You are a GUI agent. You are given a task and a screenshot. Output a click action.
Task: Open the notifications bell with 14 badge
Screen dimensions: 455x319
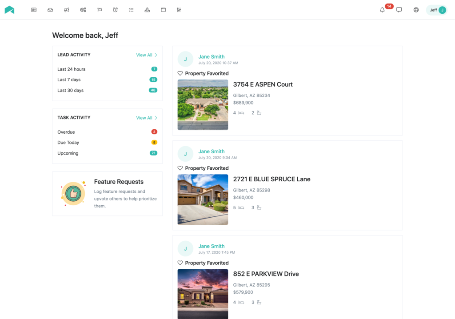tap(383, 10)
